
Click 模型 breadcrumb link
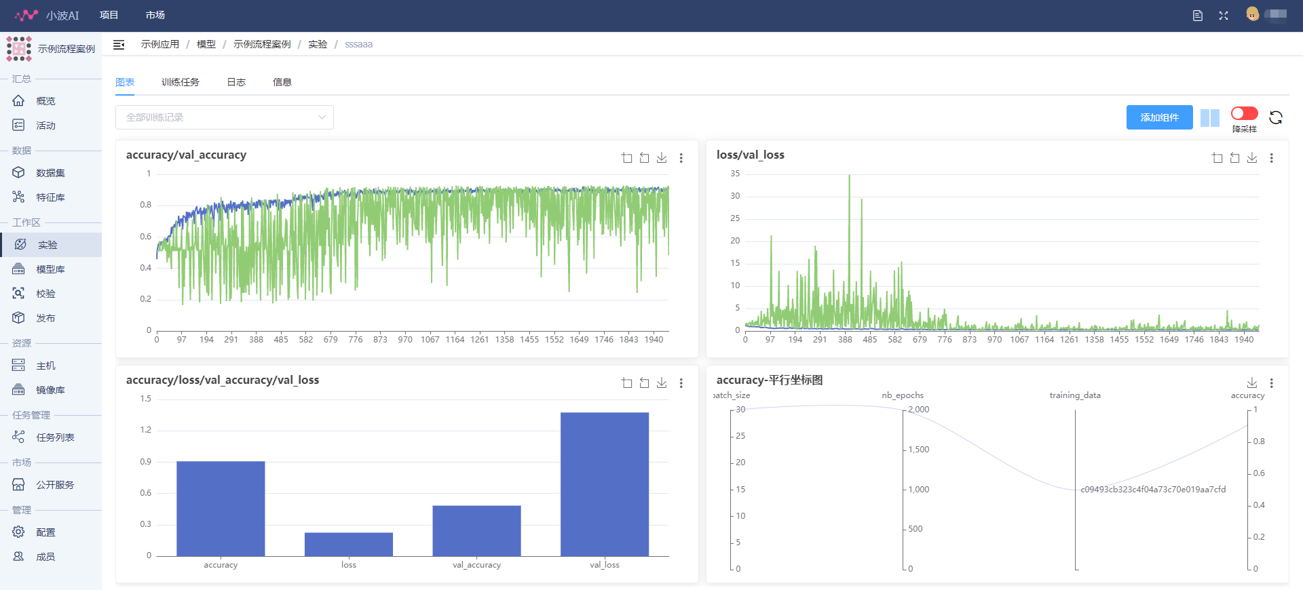coord(206,44)
